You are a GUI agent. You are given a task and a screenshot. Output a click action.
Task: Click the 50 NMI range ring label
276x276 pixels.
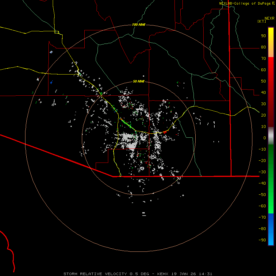coord(139,81)
